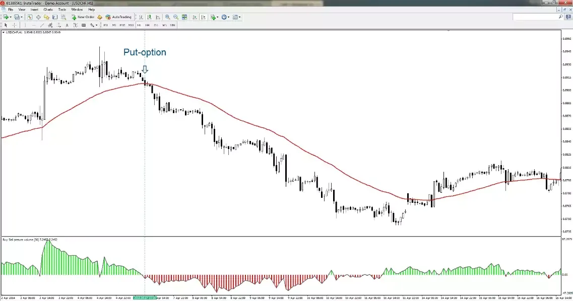Switch to MN monthly timeframe
The height and width of the screenshot is (301, 573).
point(172,25)
